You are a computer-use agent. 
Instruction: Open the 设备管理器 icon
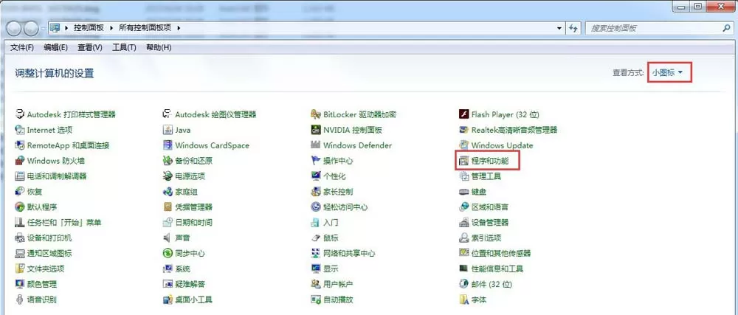point(463,222)
